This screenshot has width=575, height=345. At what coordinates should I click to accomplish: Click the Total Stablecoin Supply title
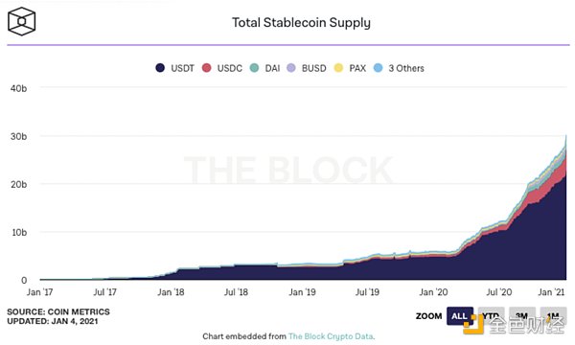[x=301, y=23]
